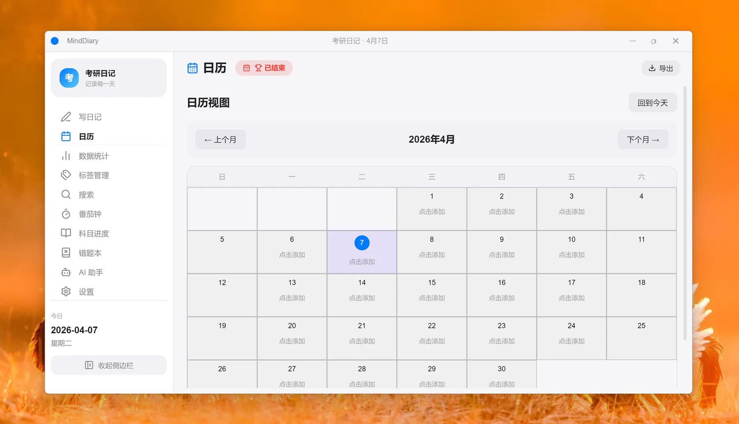Select the highlighted day 7 cell
The width and height of the screenshot is (739, 424).
pos(362,252)
